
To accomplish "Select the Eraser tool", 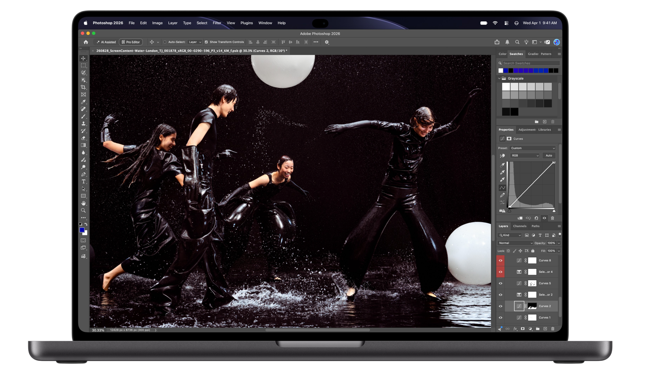I will (x=83, y=138).
